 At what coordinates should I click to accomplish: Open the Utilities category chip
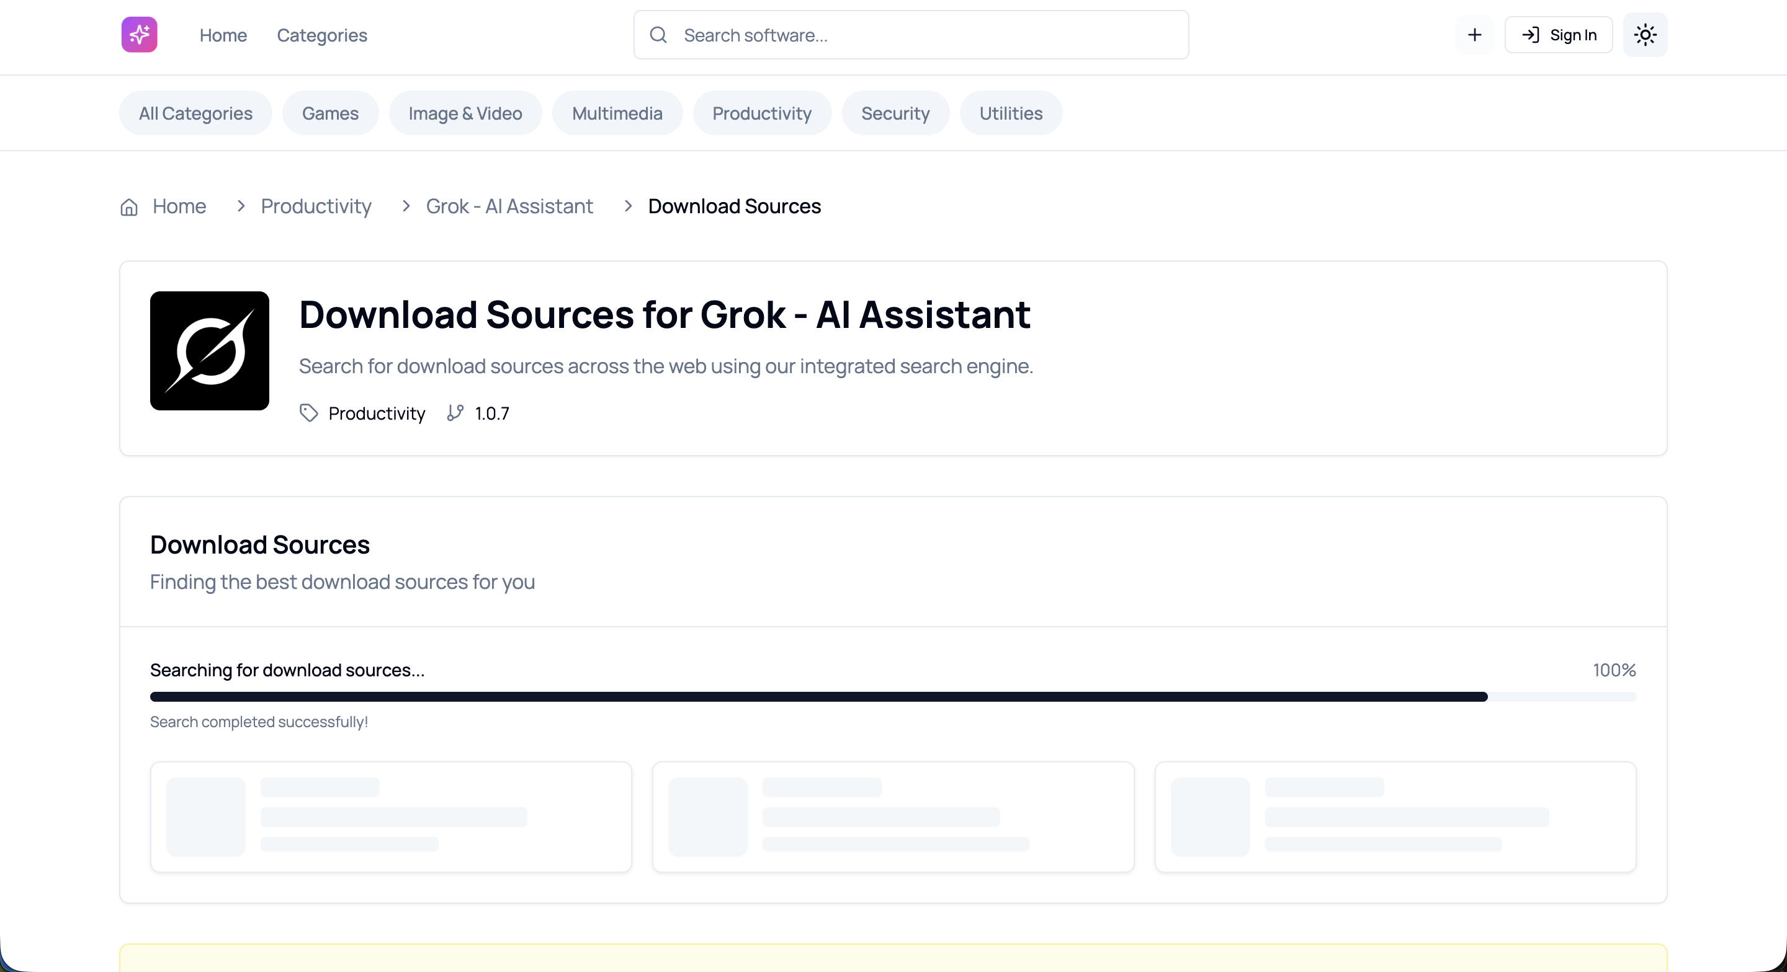[x=1010, y=113]
